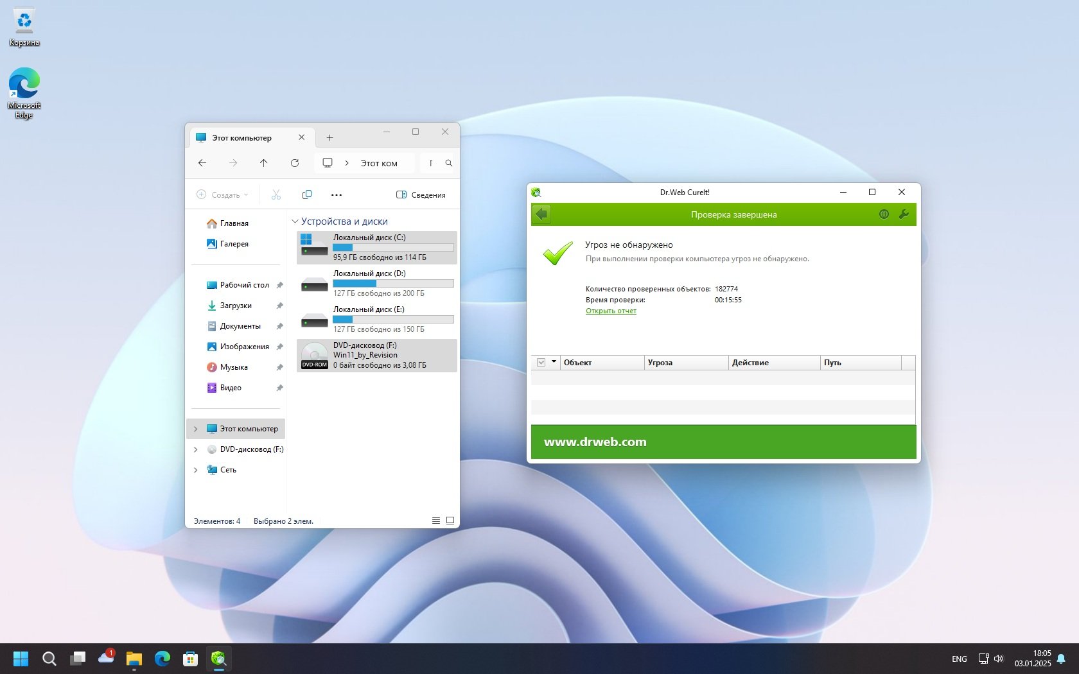
Task: Open the See more (...) toolbar menu
Action: pos(337,194)
